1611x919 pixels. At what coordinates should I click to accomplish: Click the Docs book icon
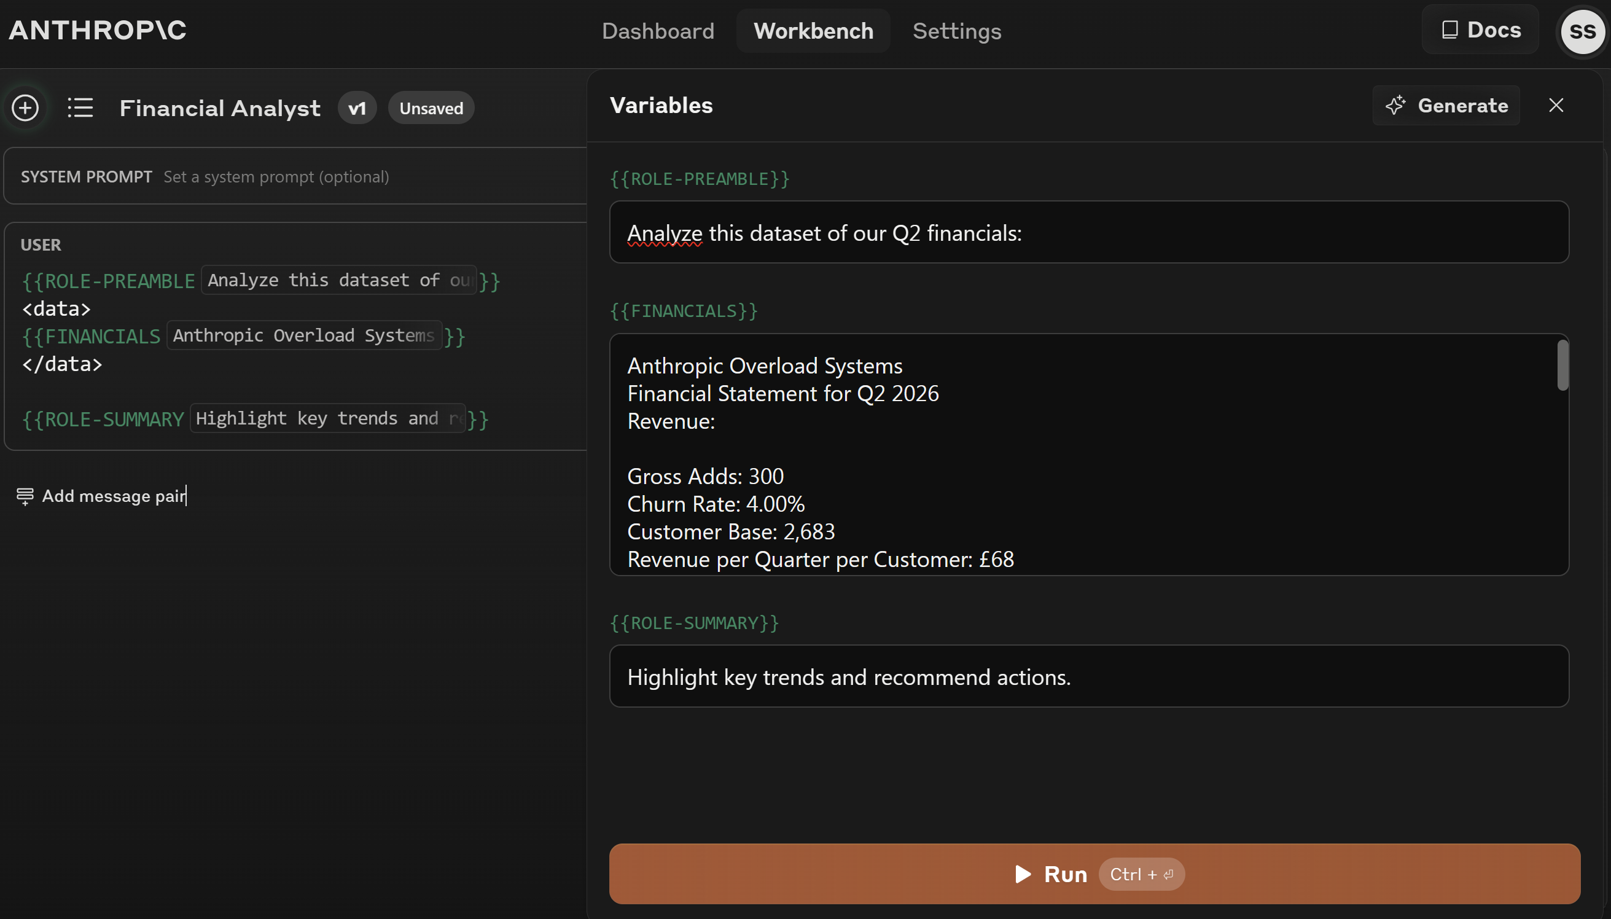[x=1449, y=30]
